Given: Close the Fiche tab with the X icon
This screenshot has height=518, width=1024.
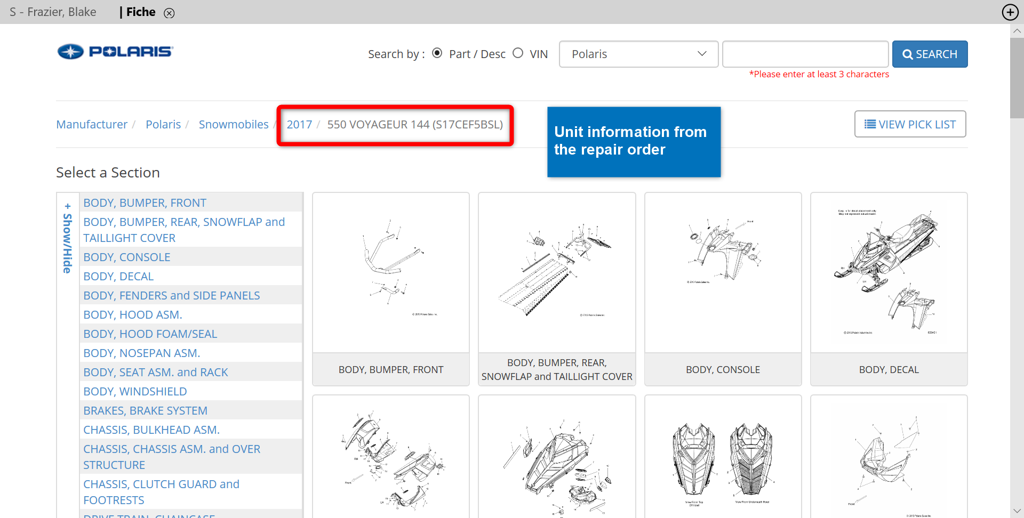Looking at the screenshot, I should pyautogui.click(x=169, y=13).
